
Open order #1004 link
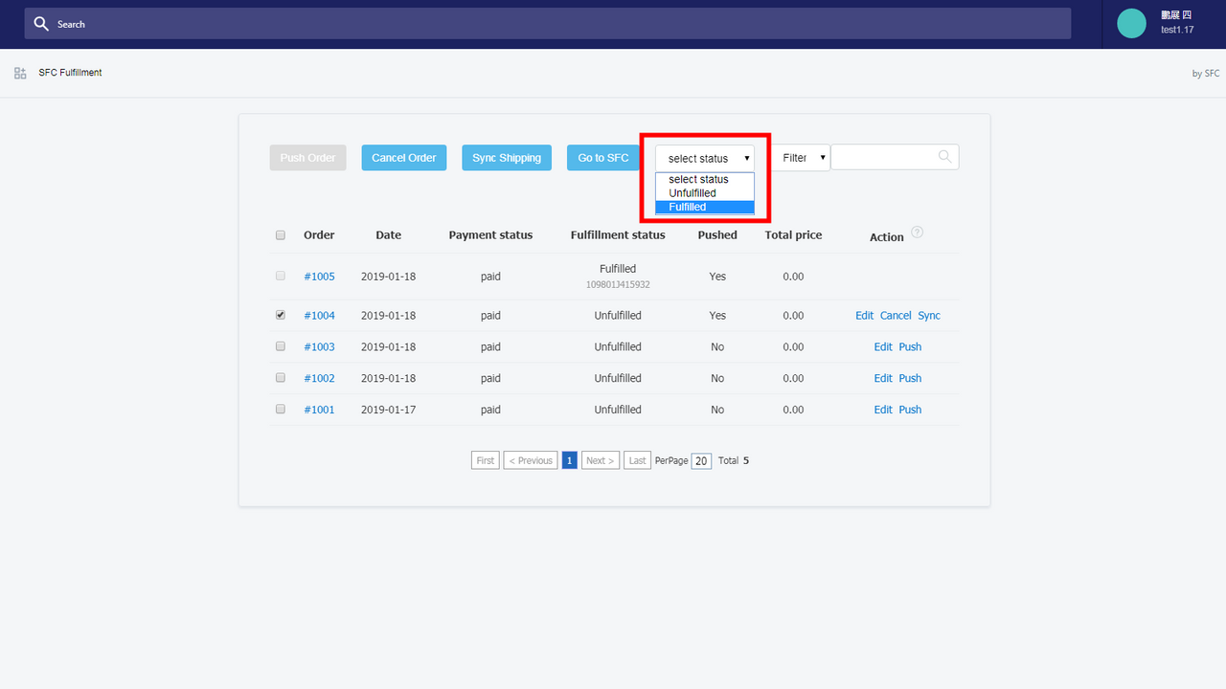click(319, 316)
